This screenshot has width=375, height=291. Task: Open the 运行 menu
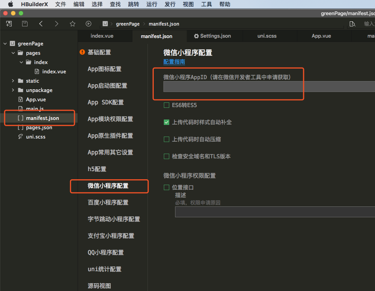point(152,4)
